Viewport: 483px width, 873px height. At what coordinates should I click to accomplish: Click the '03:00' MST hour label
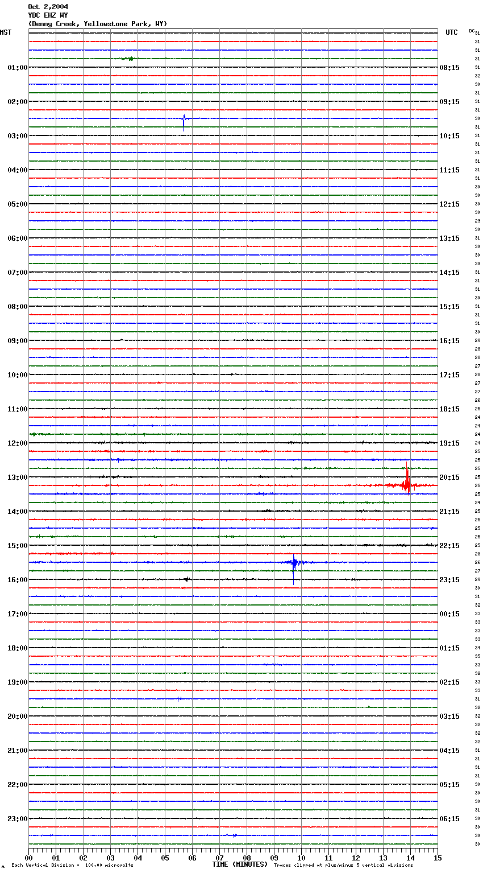[17, 136]
